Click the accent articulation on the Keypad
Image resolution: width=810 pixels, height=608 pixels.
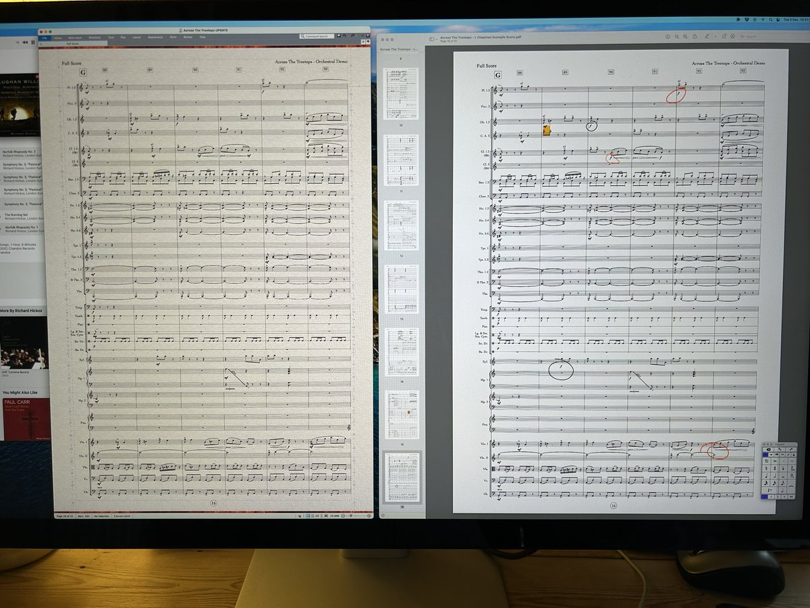tap(775, 461)
